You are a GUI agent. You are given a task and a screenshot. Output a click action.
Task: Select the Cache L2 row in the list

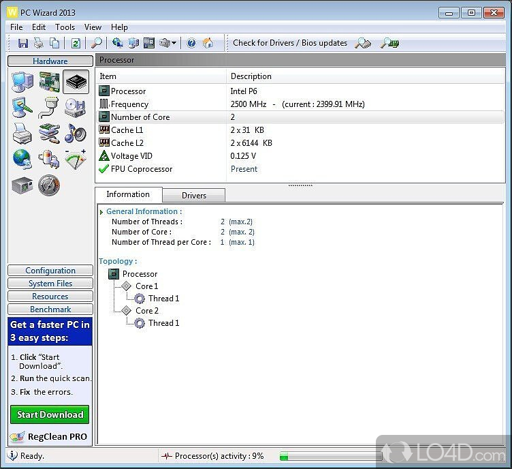(127, 143)
